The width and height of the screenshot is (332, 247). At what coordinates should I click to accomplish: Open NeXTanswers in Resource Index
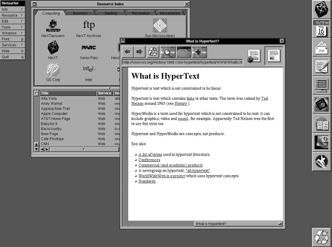pos(53,28)
